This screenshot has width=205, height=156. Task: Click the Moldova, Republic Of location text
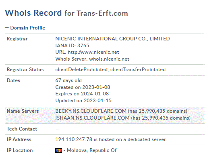point(91,150)
